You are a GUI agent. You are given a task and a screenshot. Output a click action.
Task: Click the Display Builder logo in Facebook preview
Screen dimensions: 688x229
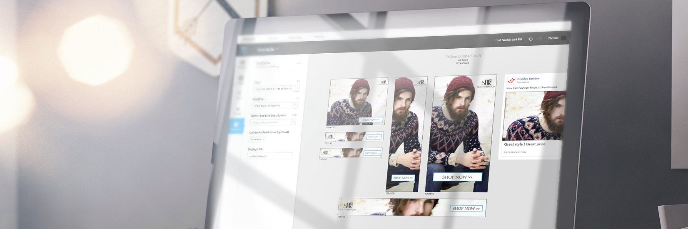click(511, 80)
